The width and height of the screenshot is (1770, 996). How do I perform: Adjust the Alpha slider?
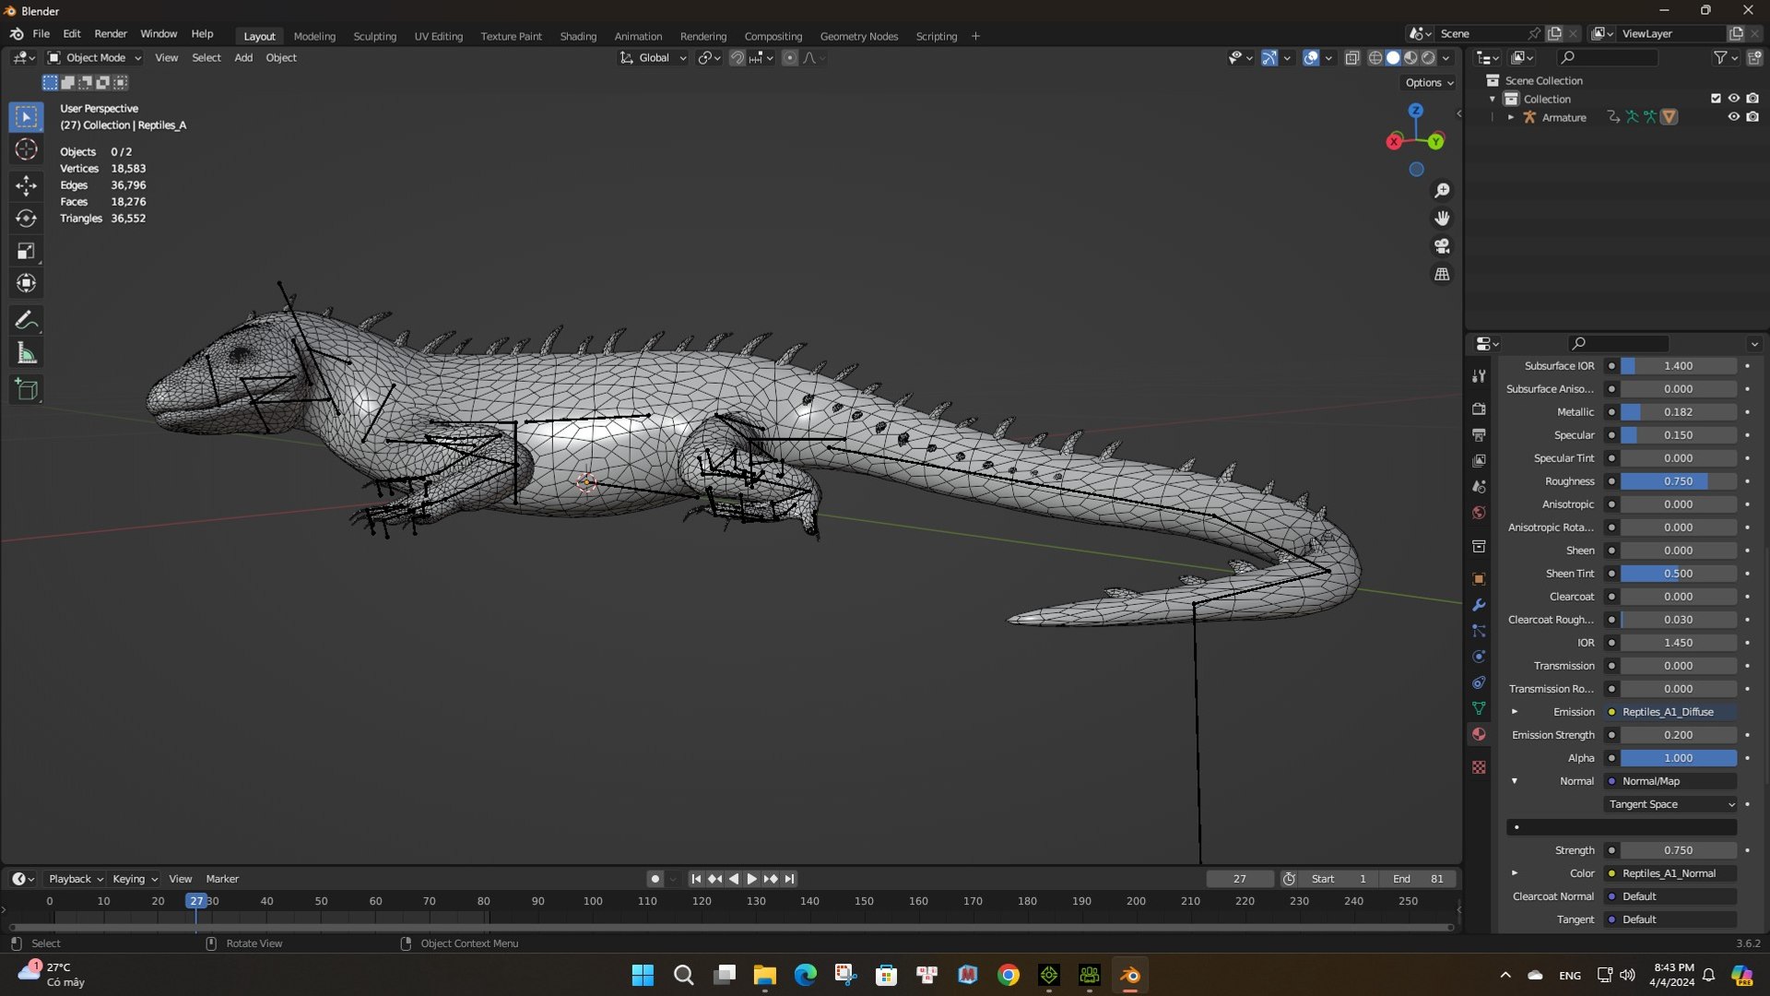tap(1678, 758)
